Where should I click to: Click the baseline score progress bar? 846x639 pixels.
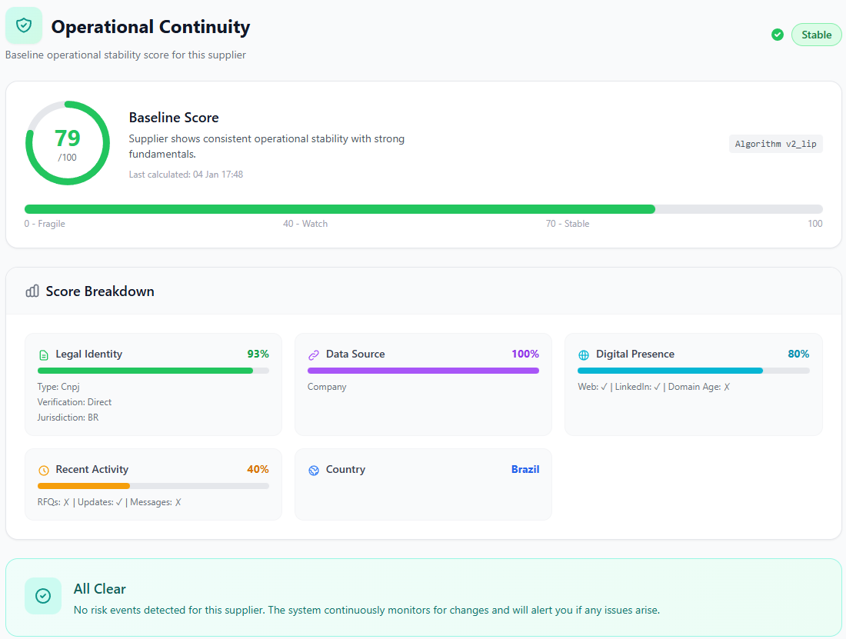423,208
